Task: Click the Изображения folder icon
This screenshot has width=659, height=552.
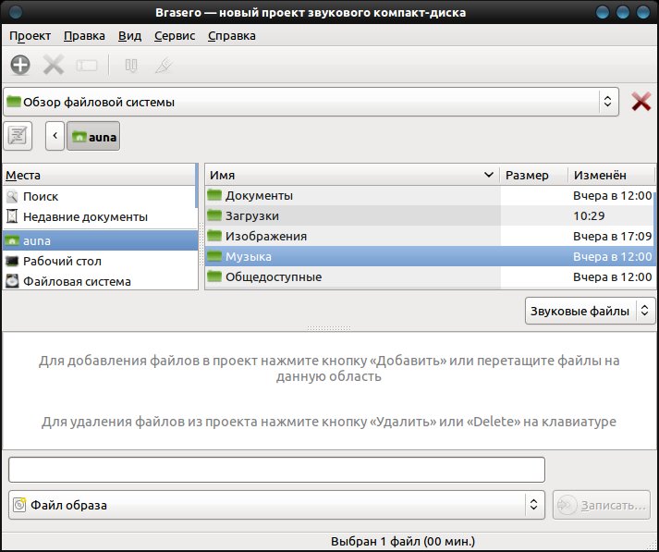Action: coord(214,236)
